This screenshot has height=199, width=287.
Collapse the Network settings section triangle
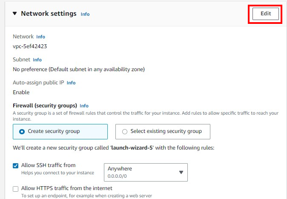click(14, 14)
